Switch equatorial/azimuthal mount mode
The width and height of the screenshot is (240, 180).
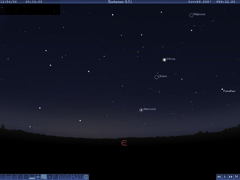pos(56,177)
